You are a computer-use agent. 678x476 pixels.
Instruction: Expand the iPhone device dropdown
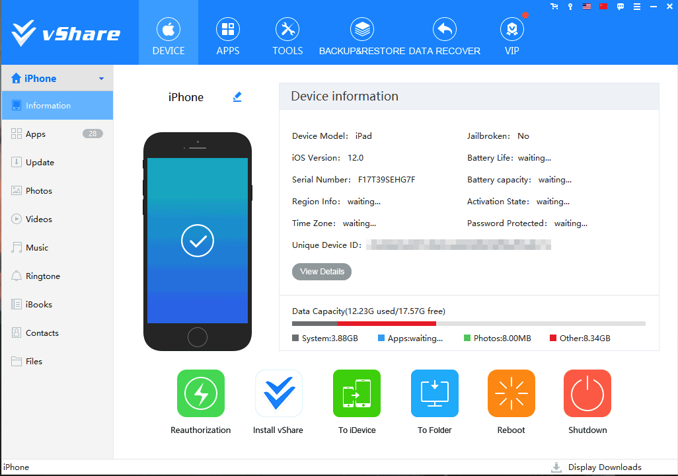[101, 79]
